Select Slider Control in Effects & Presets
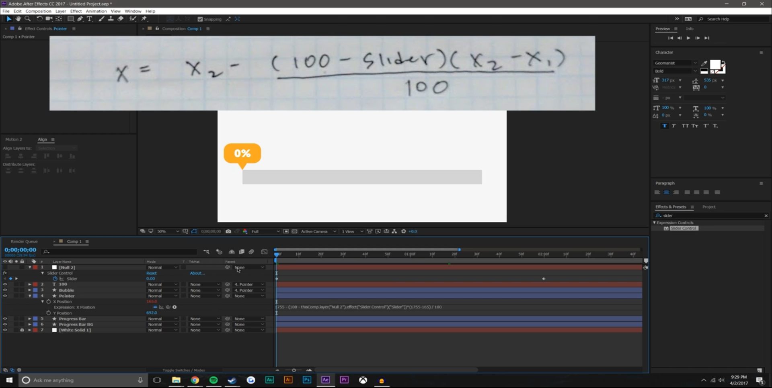 [x=684, y=228]
